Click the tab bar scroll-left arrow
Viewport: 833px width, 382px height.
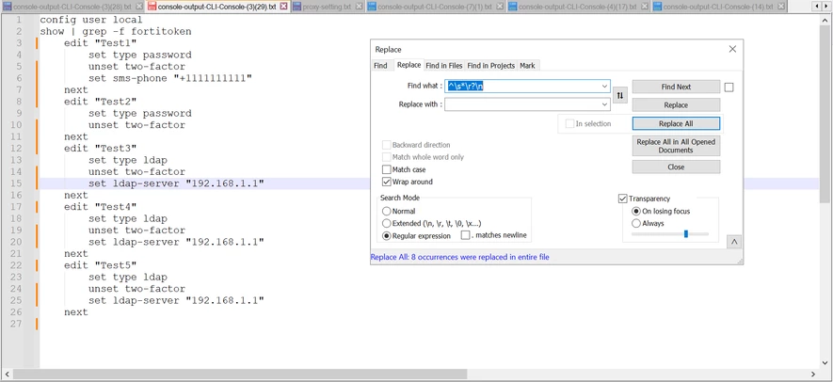817,6
